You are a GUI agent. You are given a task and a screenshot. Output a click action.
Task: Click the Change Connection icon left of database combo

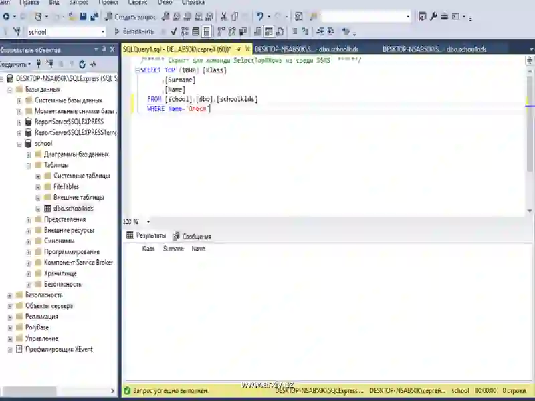coord(17,31)
